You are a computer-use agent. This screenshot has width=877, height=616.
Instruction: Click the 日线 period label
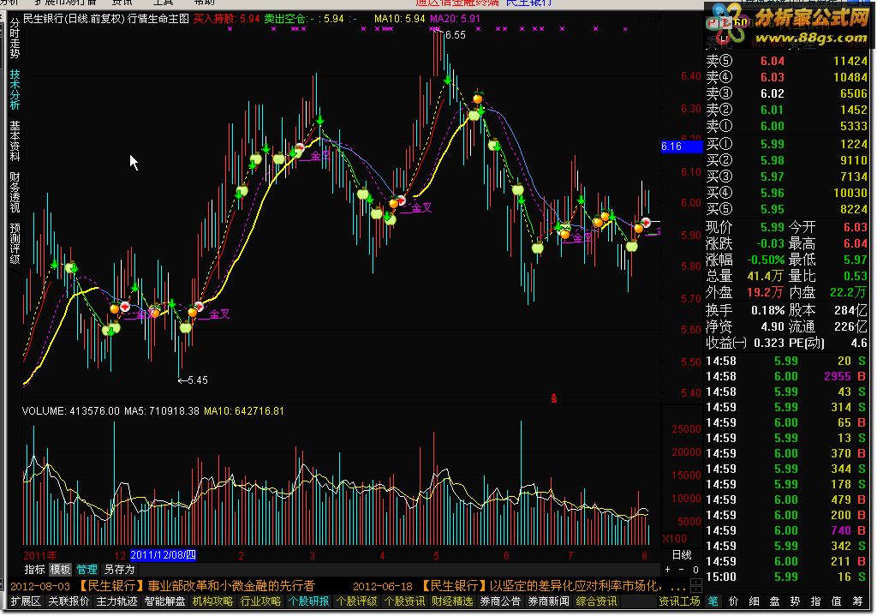click(x=681, y=555)
